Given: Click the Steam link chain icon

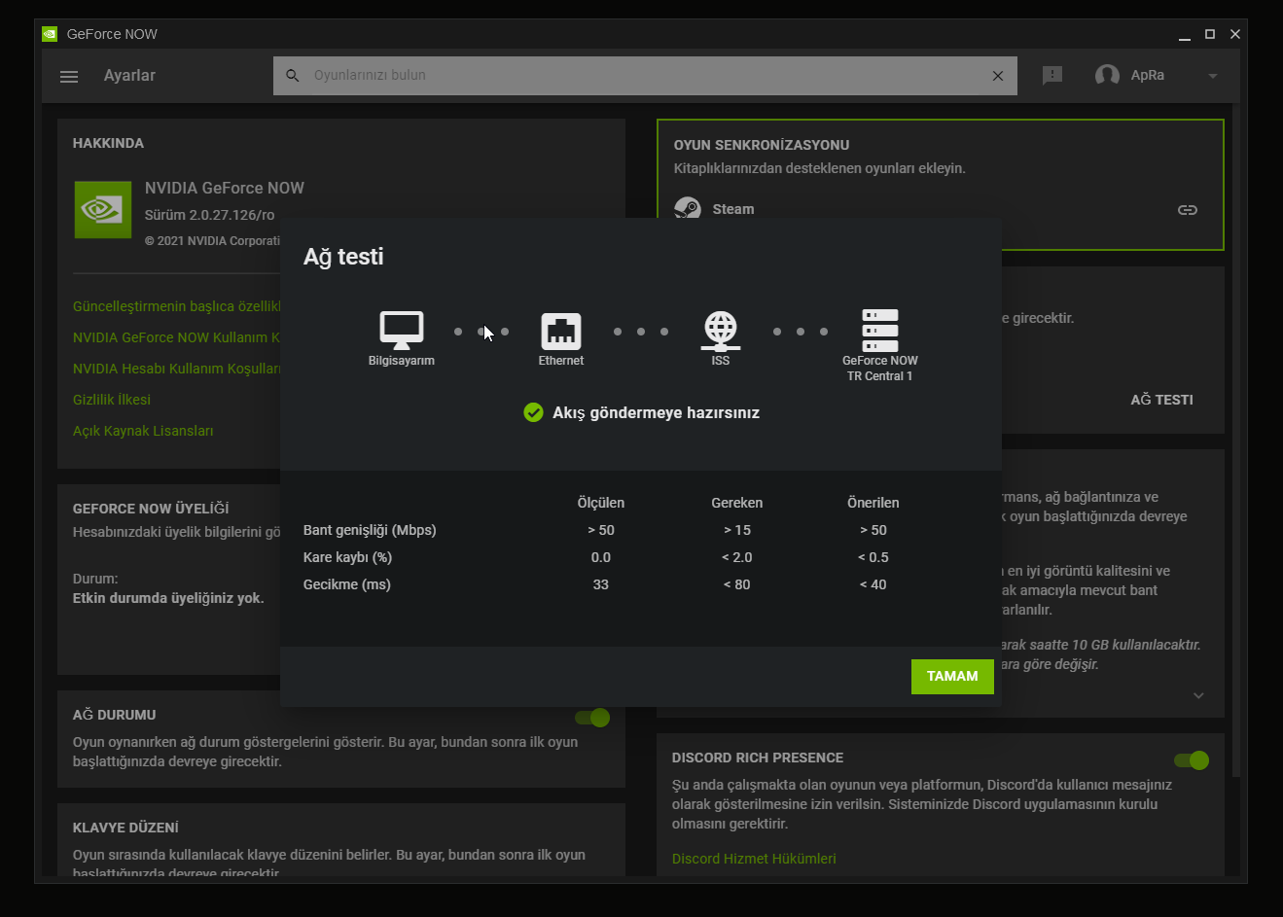Looking at the screenshot, I should (x=1188, y=210).
